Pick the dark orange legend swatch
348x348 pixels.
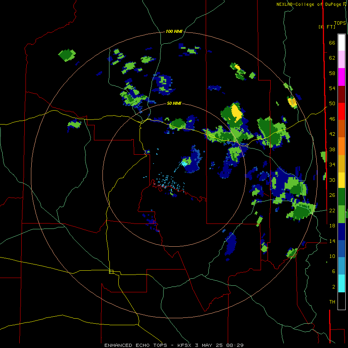coord(341,129)
